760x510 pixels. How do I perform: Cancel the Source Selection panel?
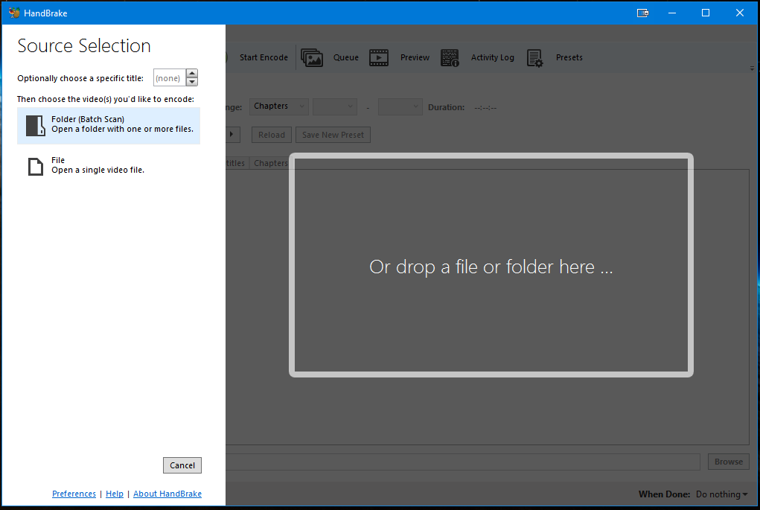coord(182,465)
